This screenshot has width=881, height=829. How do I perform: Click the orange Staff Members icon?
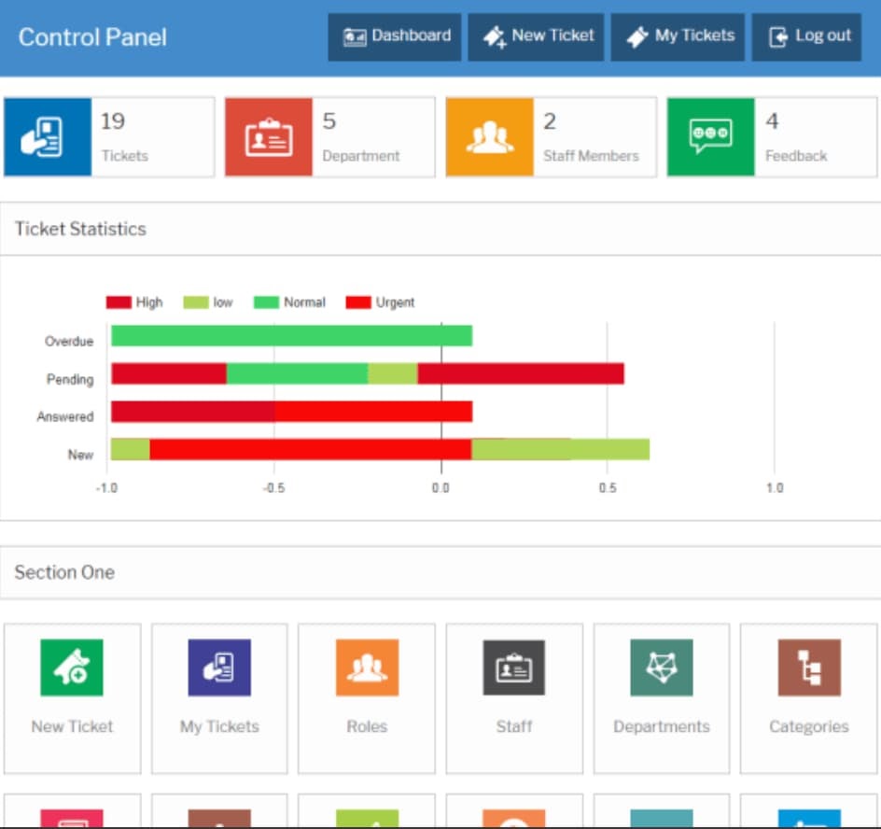(x=489, y=137)
